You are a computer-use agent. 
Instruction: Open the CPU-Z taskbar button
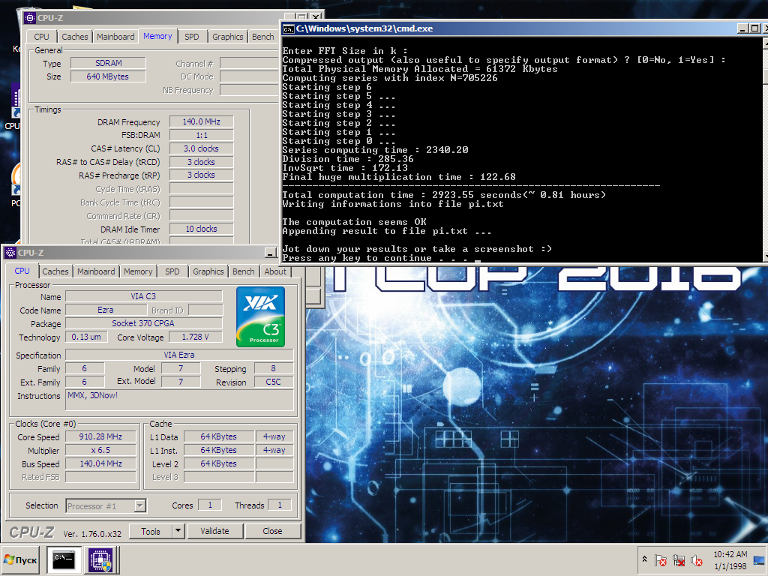pos(100,559)
